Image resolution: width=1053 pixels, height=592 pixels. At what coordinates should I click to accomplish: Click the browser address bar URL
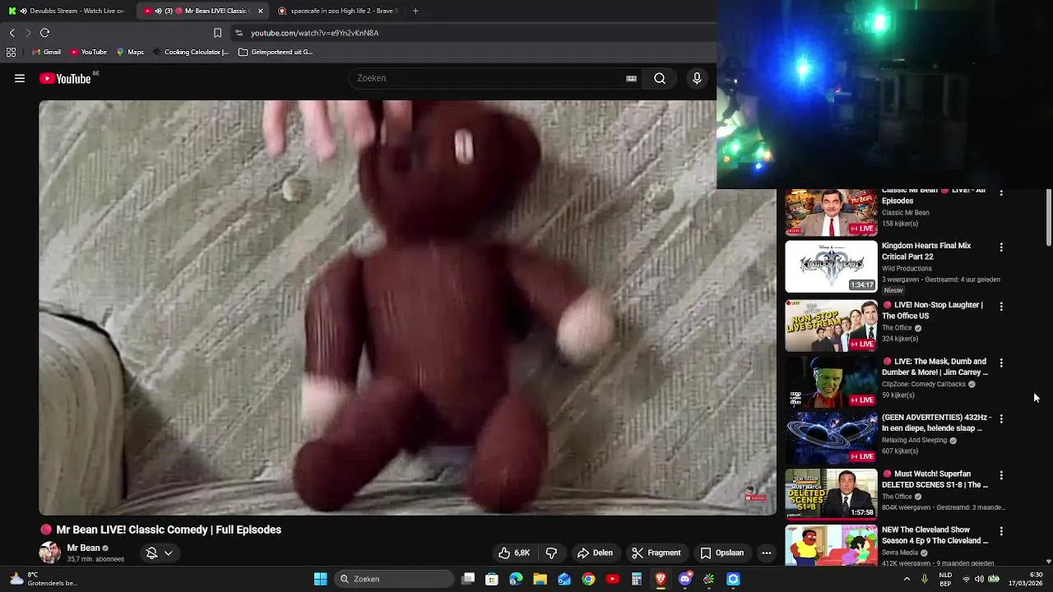click(314, 33)
